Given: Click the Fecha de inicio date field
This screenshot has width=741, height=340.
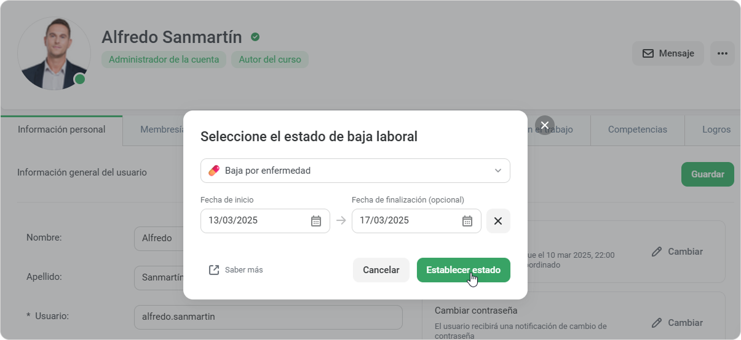Looking at the screenshot, I should click(x=255, y=221).
